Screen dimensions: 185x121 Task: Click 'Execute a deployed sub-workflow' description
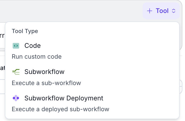60,109
